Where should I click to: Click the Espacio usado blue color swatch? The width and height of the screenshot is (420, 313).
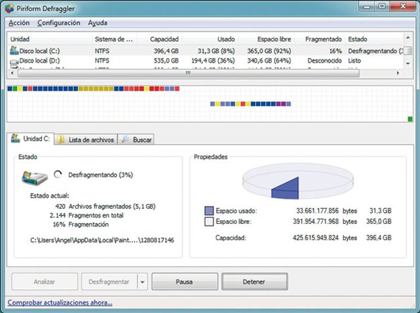click(x=209, y=211)
